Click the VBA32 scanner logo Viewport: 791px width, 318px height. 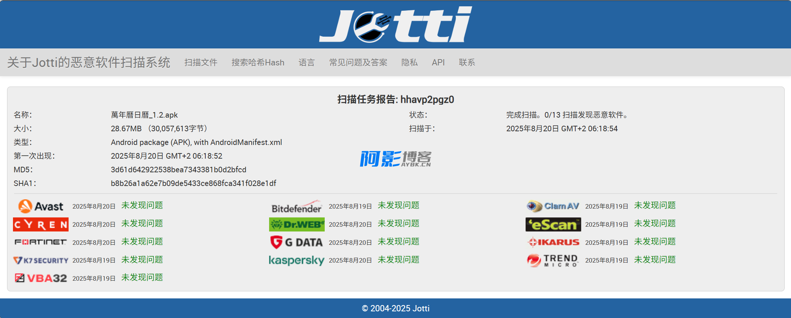[41, 278]
